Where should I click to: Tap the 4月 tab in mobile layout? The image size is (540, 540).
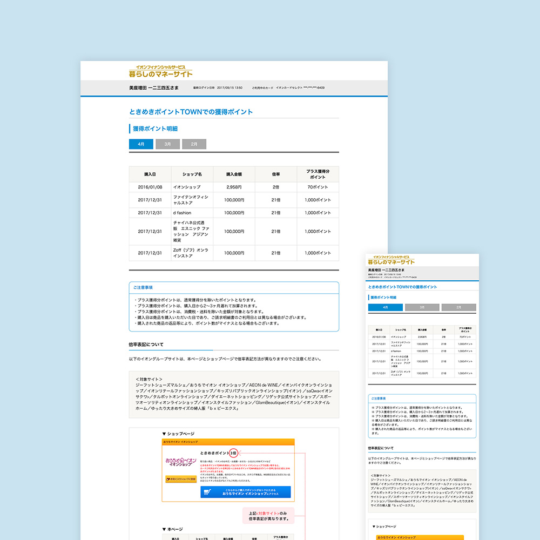[385, 307]
